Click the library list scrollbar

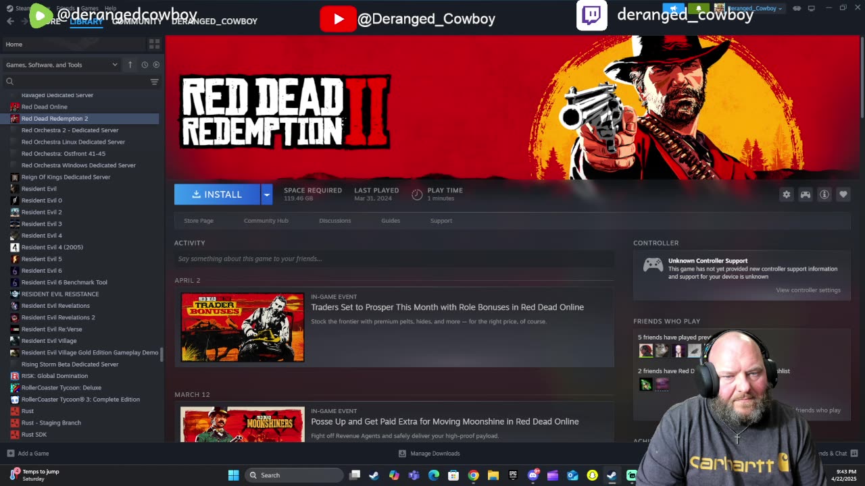[162, 354]
